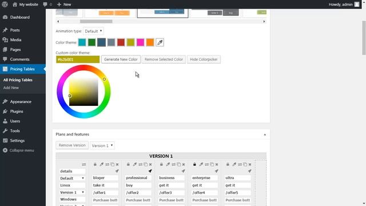The height and width of the screenshot is (206, 366).
Task: Click swap arrows icon on bloger column
Action: click(x=107, y=164)
